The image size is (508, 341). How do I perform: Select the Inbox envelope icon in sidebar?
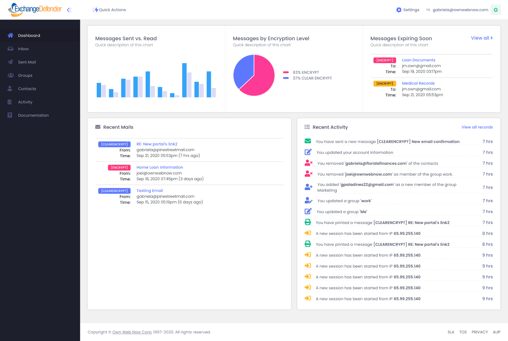(10, 48)
